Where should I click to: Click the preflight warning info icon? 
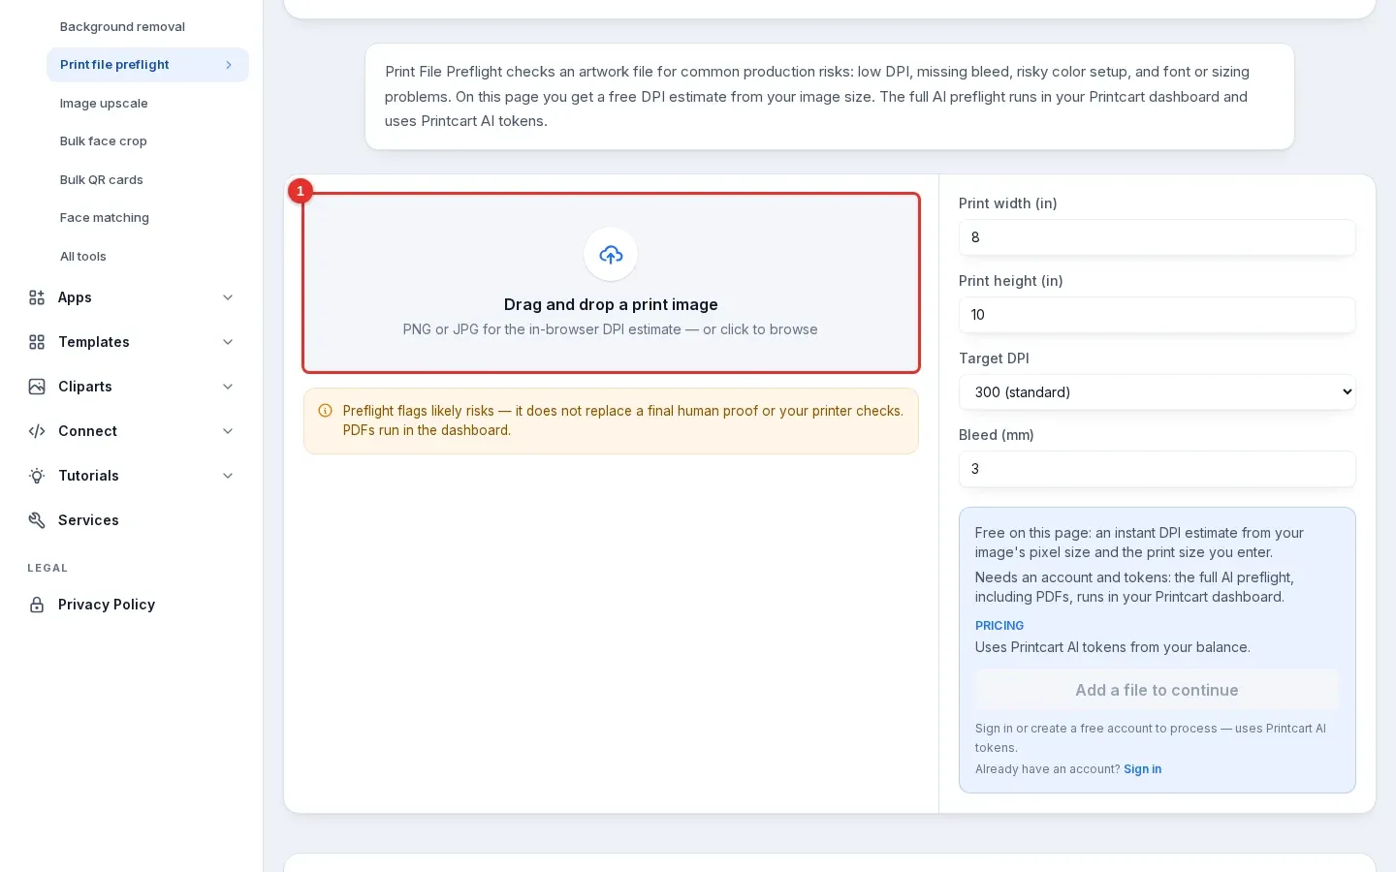[x=326, y=411]
